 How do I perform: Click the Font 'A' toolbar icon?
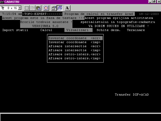tap(67, 8)
